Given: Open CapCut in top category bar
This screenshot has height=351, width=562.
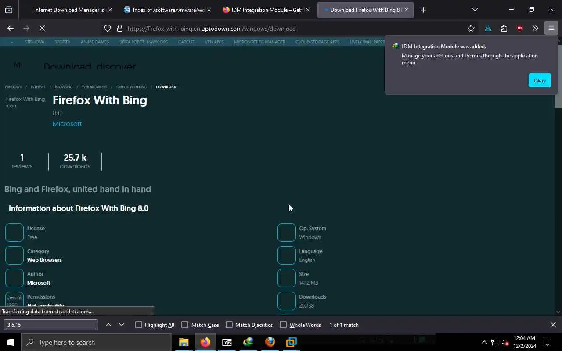Looking at the screenshot, I should pos(186,42).
